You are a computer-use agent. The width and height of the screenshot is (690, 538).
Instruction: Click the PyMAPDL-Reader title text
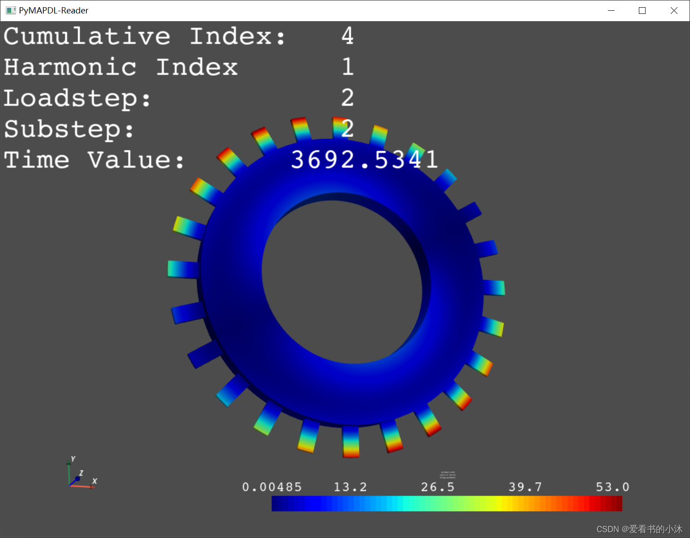(53, 10)
